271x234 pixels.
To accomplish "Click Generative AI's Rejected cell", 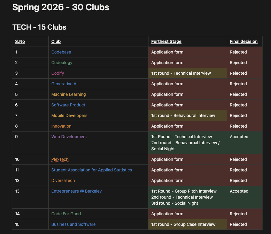I will 244,84.
